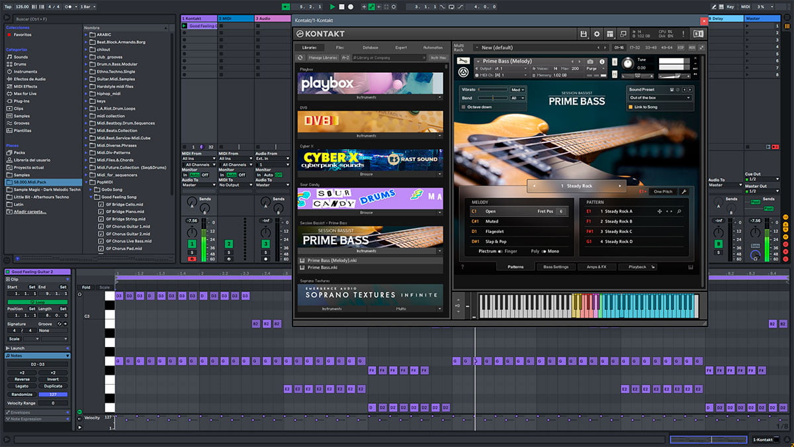Screen dimensions: 794x447
Task: Click Tap tempo button
Action: coord(8,7)
